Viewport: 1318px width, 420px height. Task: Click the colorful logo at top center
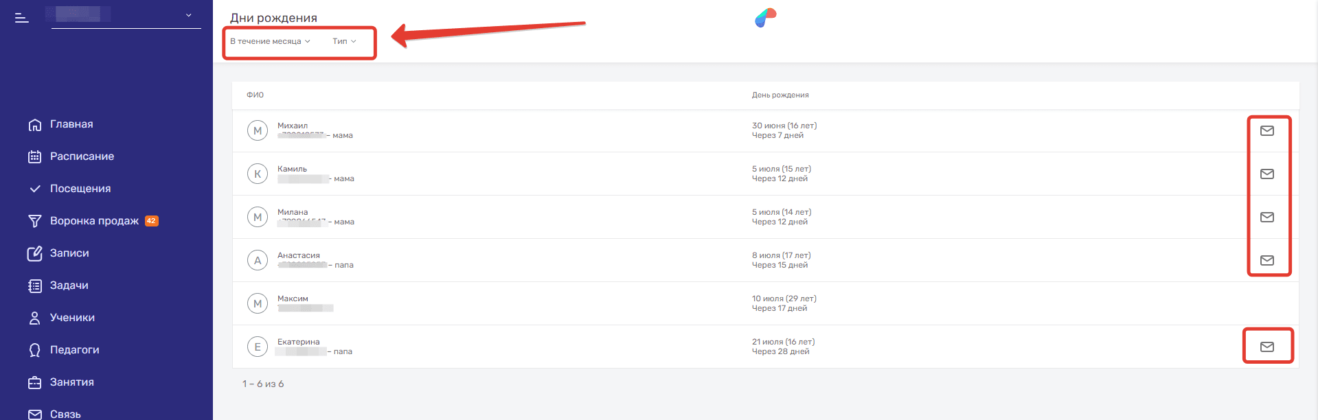pyautogui.click(x=765, y=18)
